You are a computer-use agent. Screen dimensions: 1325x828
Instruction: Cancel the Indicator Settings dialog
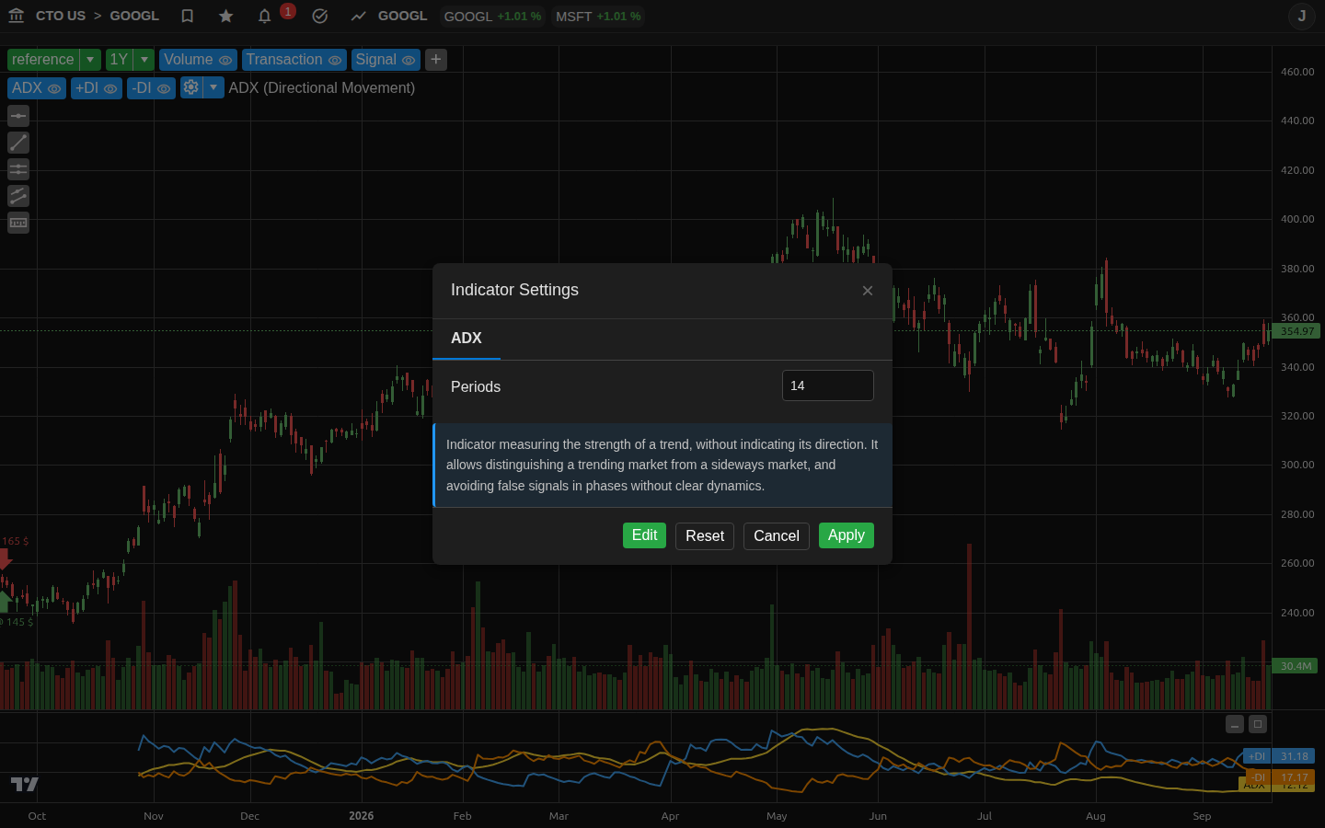(777, 535)
